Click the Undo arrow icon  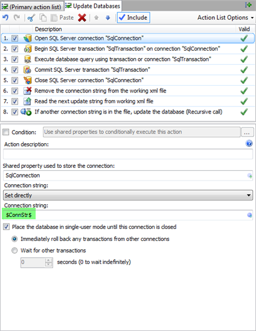[x=5, y=18]
